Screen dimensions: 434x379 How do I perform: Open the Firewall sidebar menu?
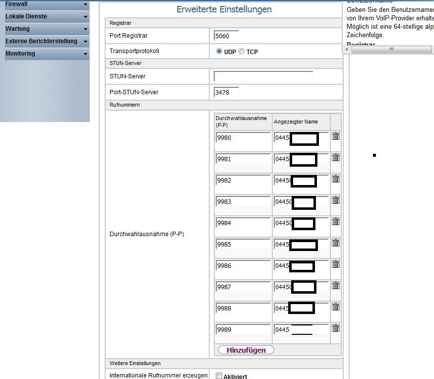tap(47, 4)
